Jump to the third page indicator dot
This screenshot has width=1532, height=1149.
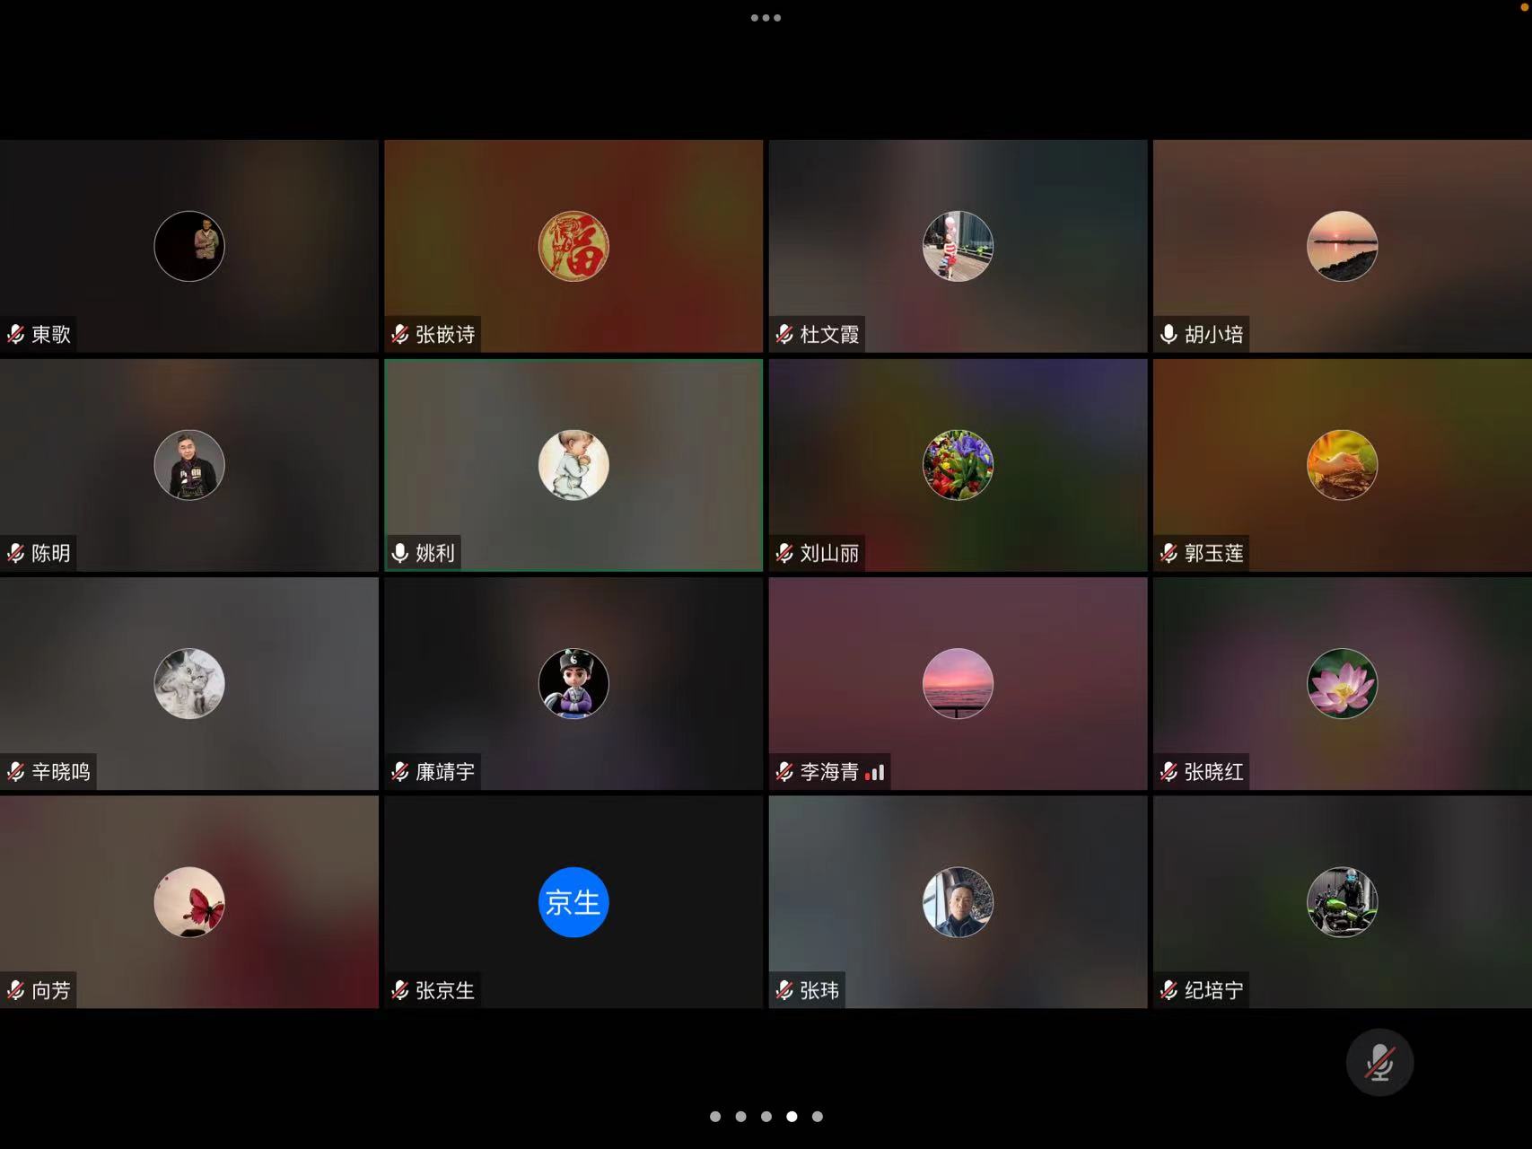coord(766,1117)
